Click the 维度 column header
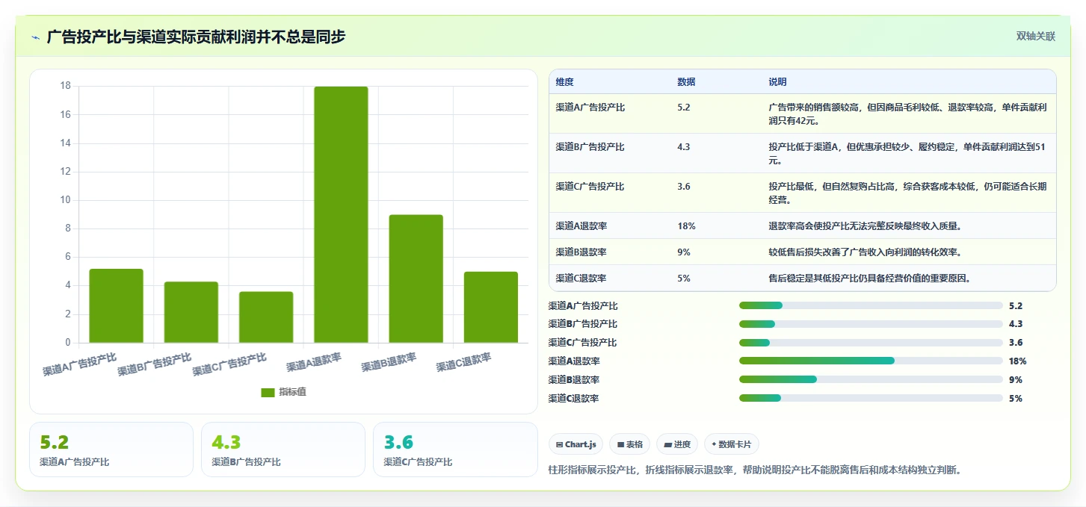Viewport: 1086px width, 507px height. (x=565, y=82)
